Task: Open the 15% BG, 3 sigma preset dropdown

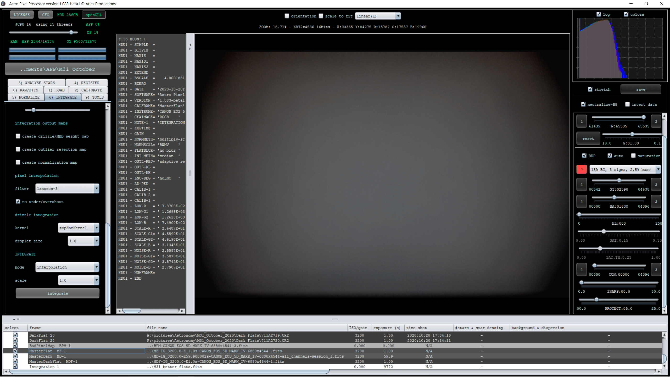Action: [x=658, y=170]
